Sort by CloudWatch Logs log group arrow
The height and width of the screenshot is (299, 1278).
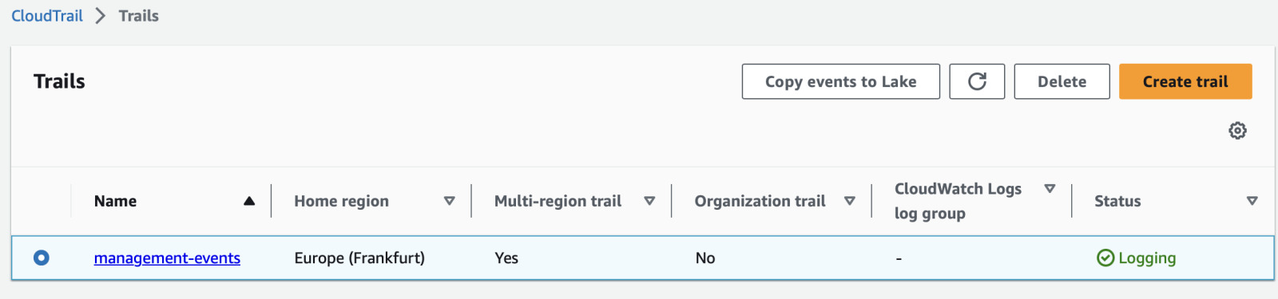pyautogui.click(x=1050, y=189)
